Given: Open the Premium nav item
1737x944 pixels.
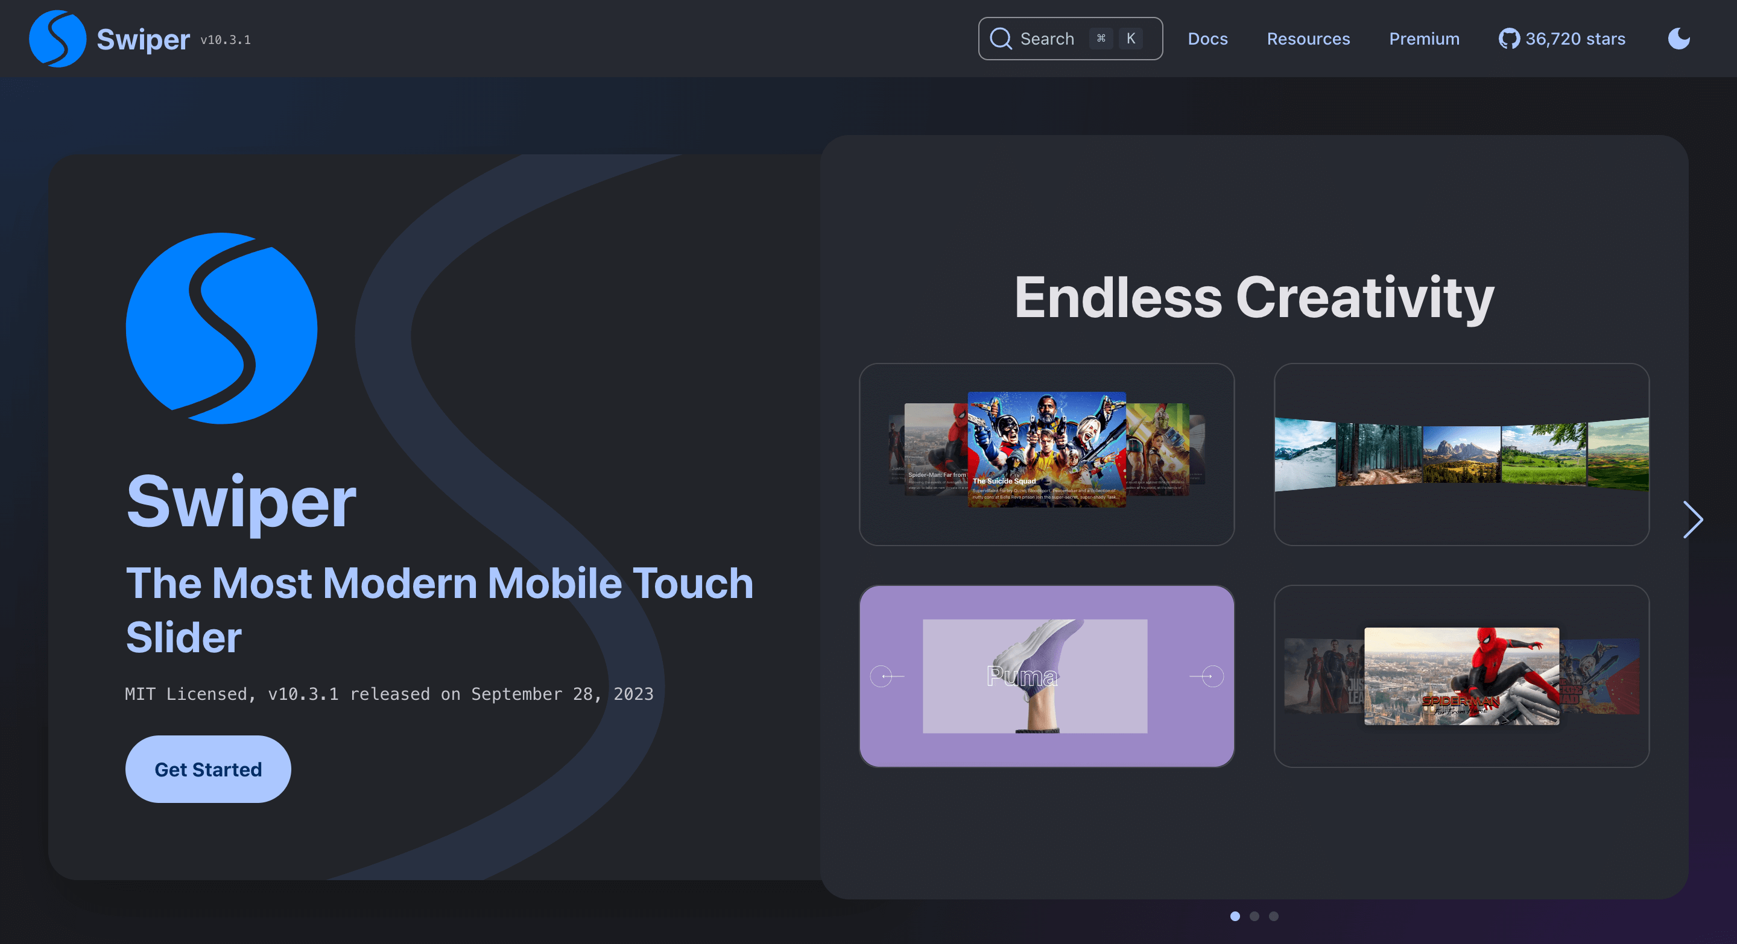Looking at the screenshot, I should 1423,39.
